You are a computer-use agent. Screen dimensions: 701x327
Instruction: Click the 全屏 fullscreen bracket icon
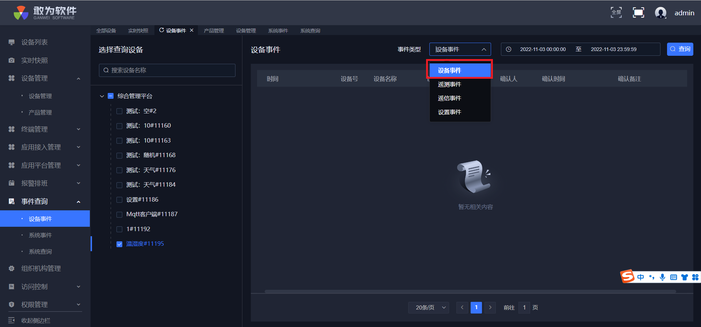(x=616, y=12)
